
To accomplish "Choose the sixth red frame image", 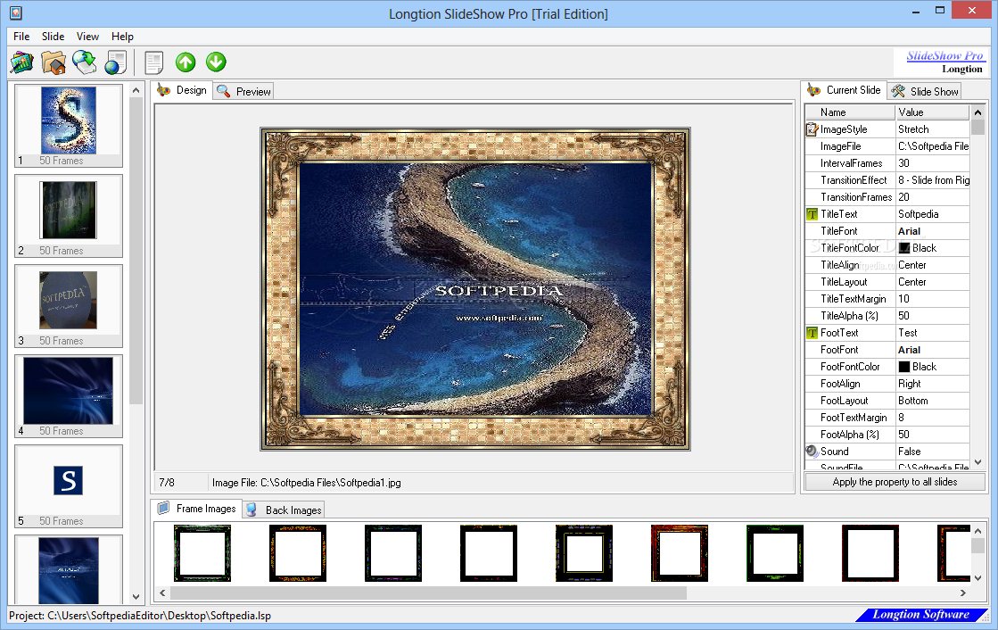I will (679, 553).
